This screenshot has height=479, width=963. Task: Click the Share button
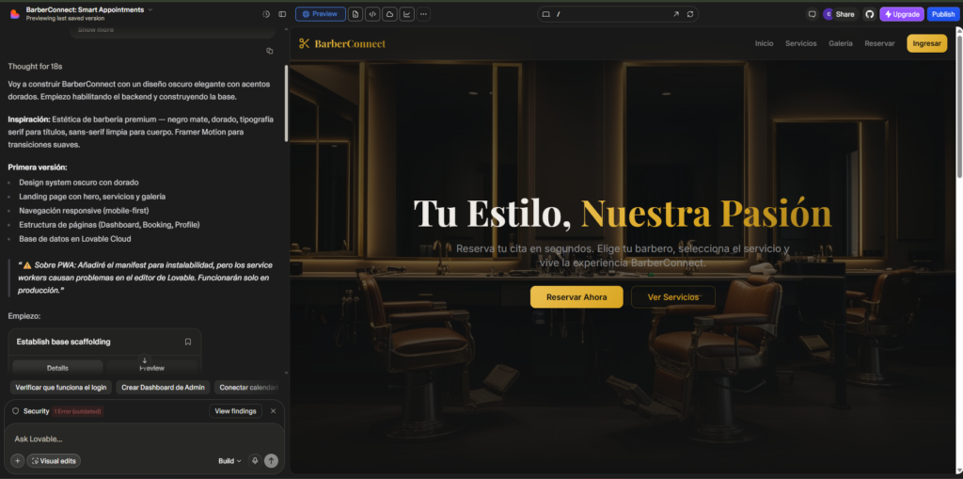[x=845, y=13]
